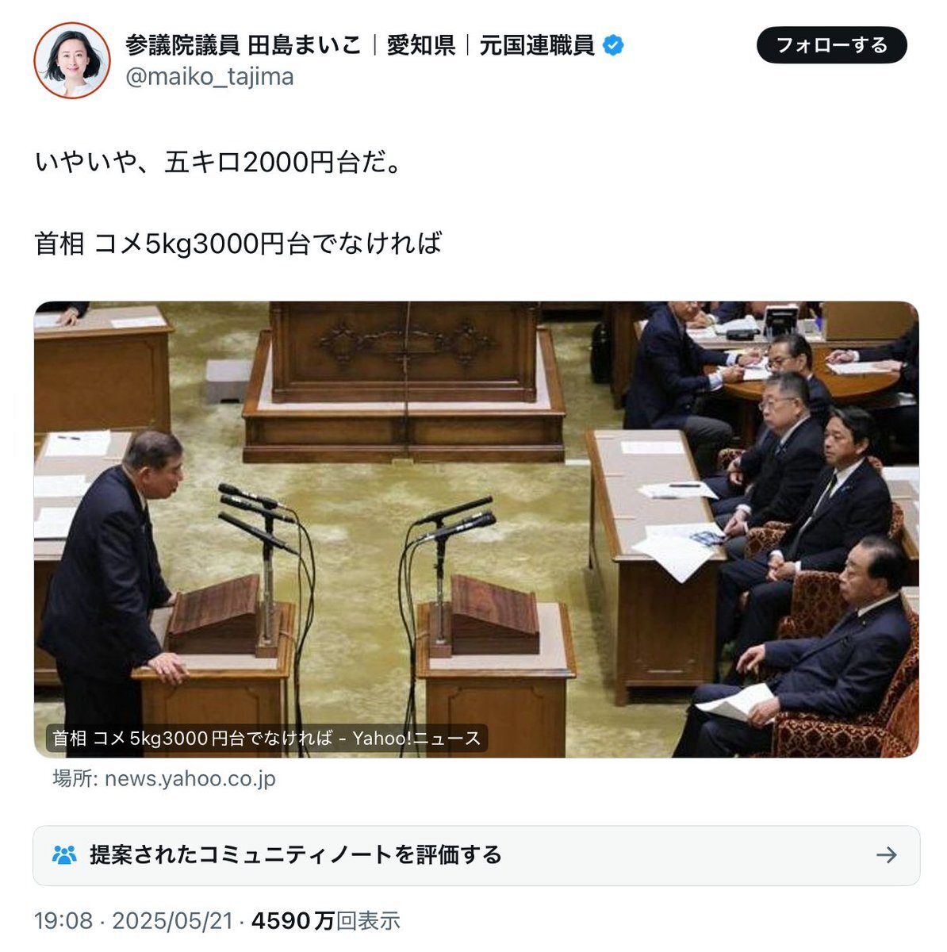947x952 pixels.
Task: Click the timestamp 19:08 · 2025/05/21
Action: [x=133, y=921]
